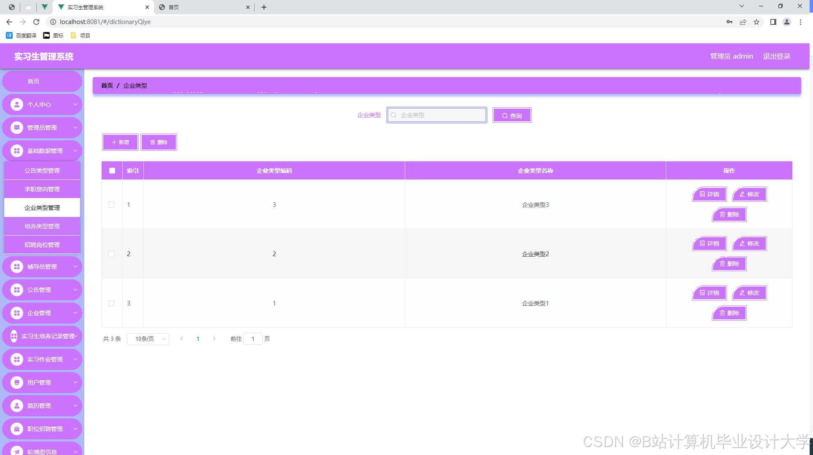Click the 百度翻译 bookmark icon
813x455 pixels.
(x=9, y=35)
